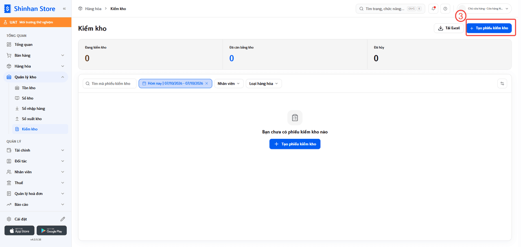Remove the Hôm nay date filter
521x247 pixels.
(206, 83)
